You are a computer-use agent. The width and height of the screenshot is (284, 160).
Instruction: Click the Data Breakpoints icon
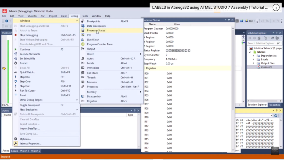point(83,26)
